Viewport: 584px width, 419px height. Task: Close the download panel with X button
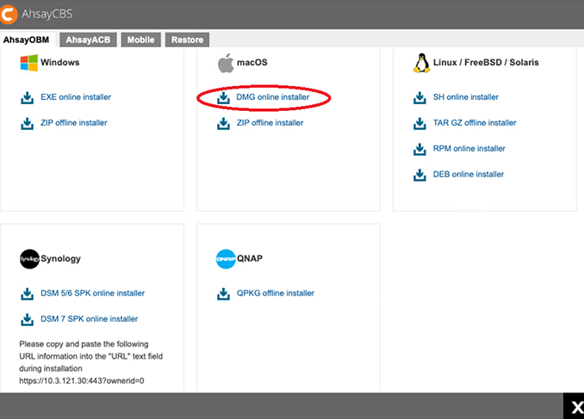573,406
